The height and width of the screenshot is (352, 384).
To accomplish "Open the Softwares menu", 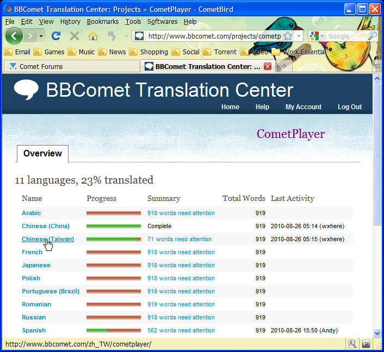I will pyautogui.click(x=163, y=22).
